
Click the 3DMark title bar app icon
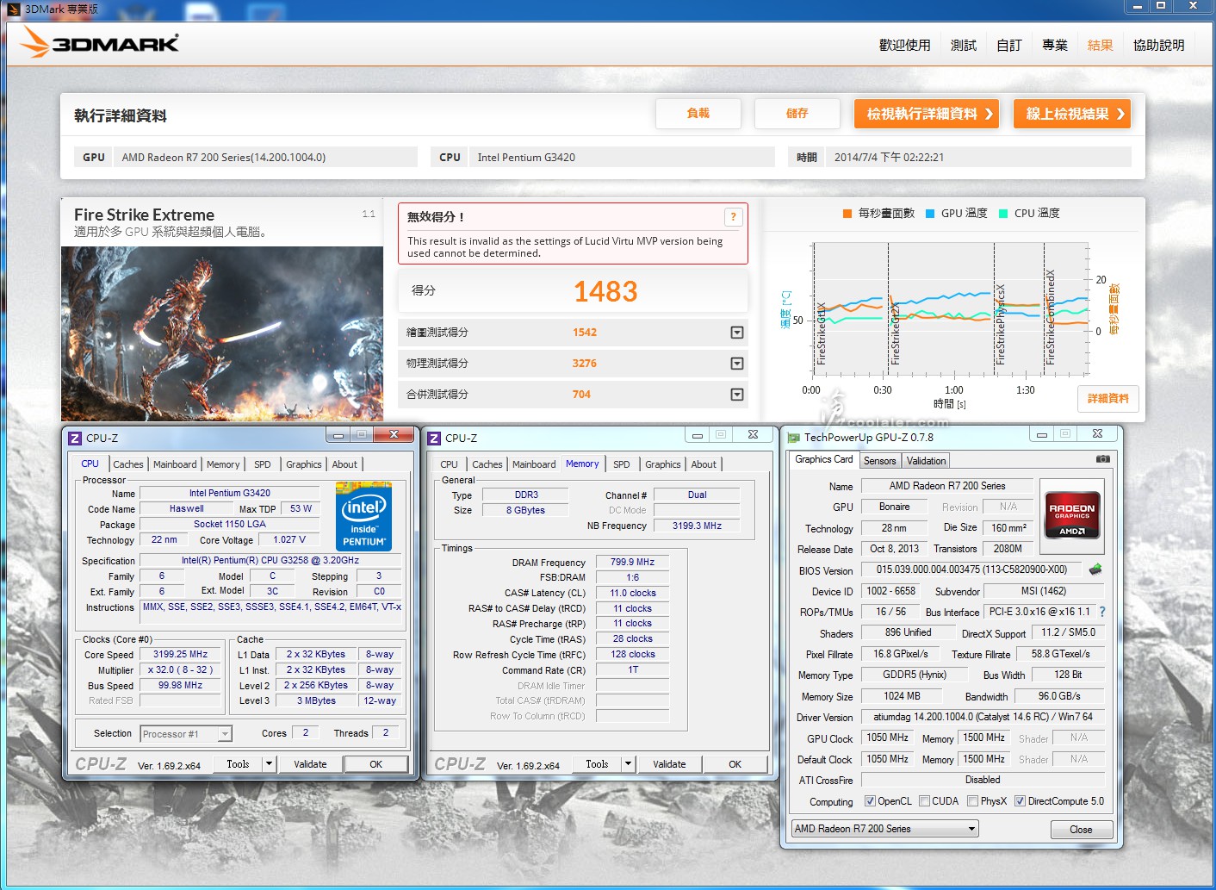13,9
